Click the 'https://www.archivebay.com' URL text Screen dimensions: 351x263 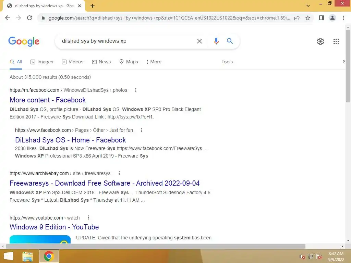click(x=39, y=173)
